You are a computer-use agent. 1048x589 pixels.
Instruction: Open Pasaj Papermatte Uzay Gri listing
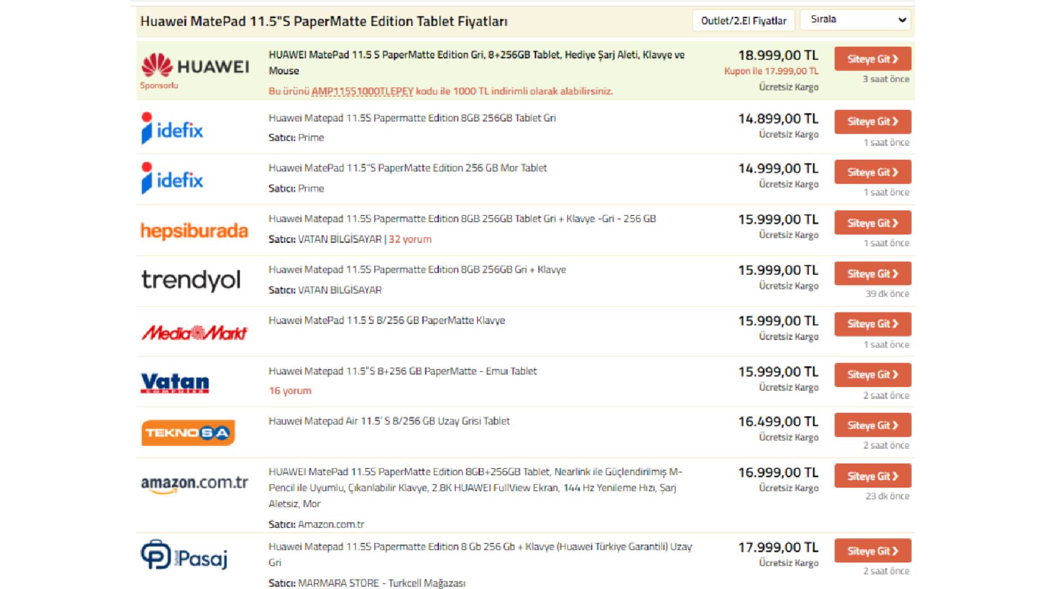480,554
